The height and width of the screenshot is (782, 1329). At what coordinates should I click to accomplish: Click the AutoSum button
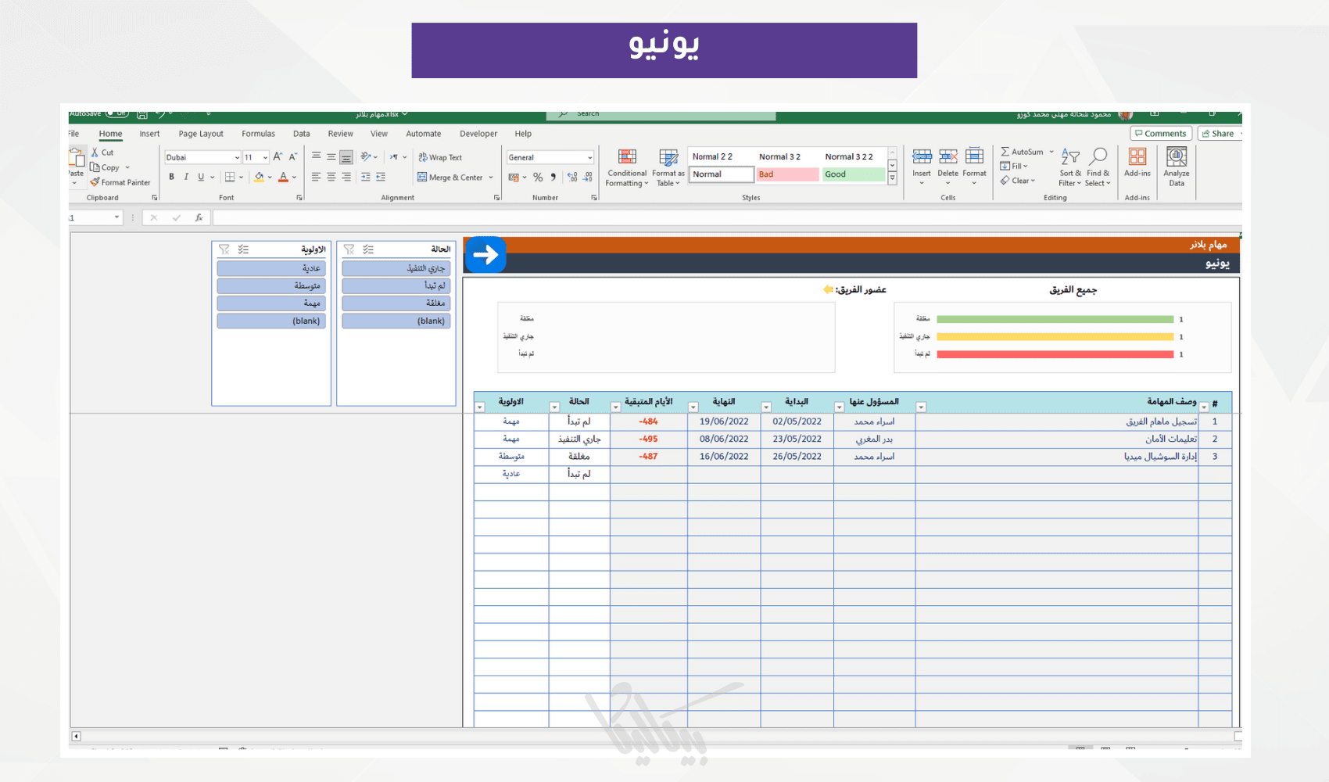1022,152
